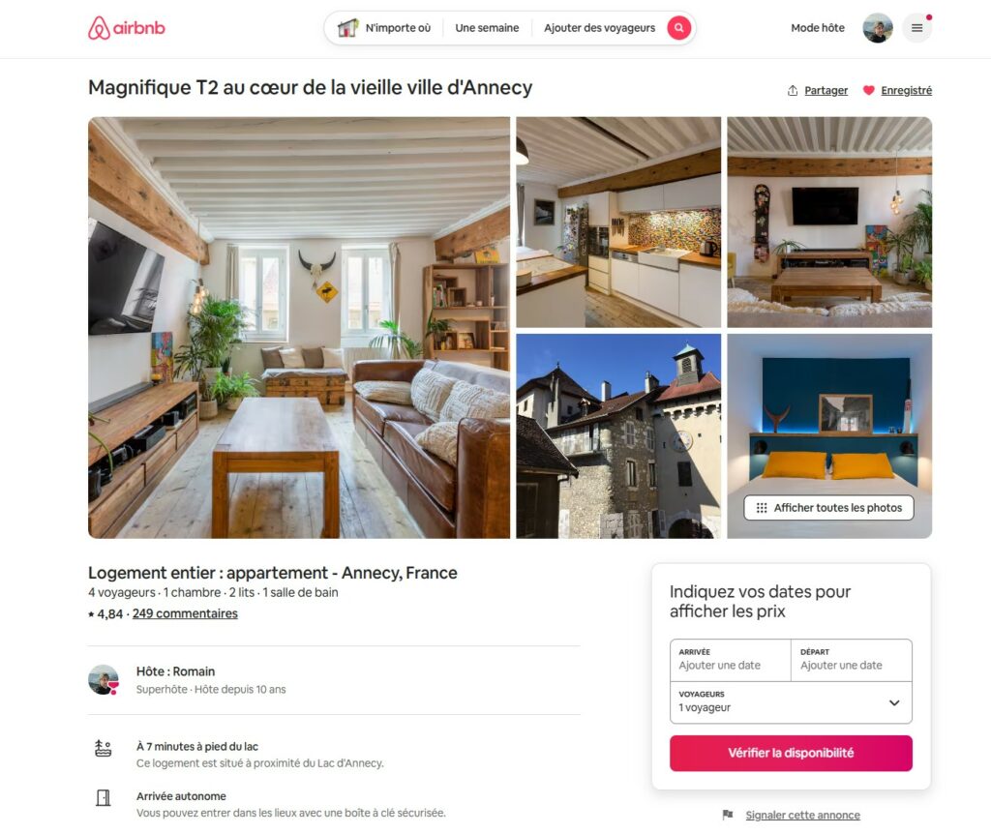Expand the Voyageurs dropdown
Screen dimensions: 991x834
pyautogui.click(x=791, y=702)
